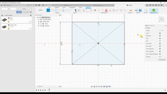Select the Sketch Dimension tool
This screenshot has width=167, height=94.
pos(67,10)
